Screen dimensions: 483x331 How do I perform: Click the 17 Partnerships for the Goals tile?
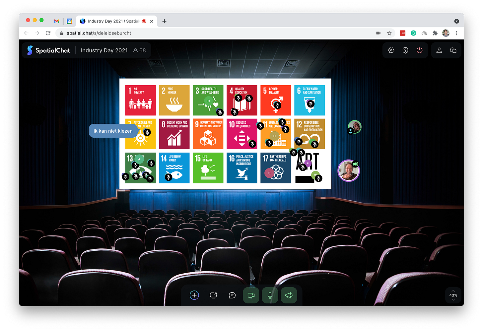(x=276, y=168)
